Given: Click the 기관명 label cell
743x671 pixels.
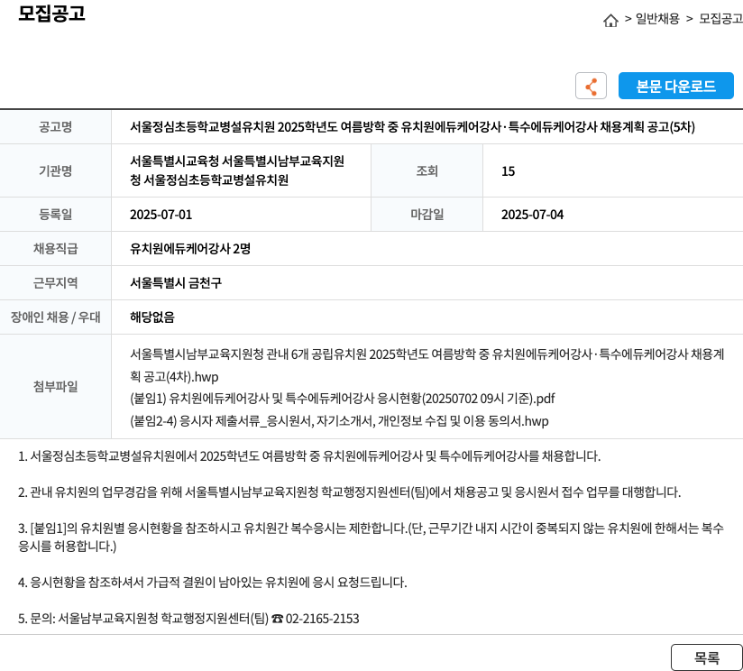Looking at the screenshot, I should [x=55, y=170].
